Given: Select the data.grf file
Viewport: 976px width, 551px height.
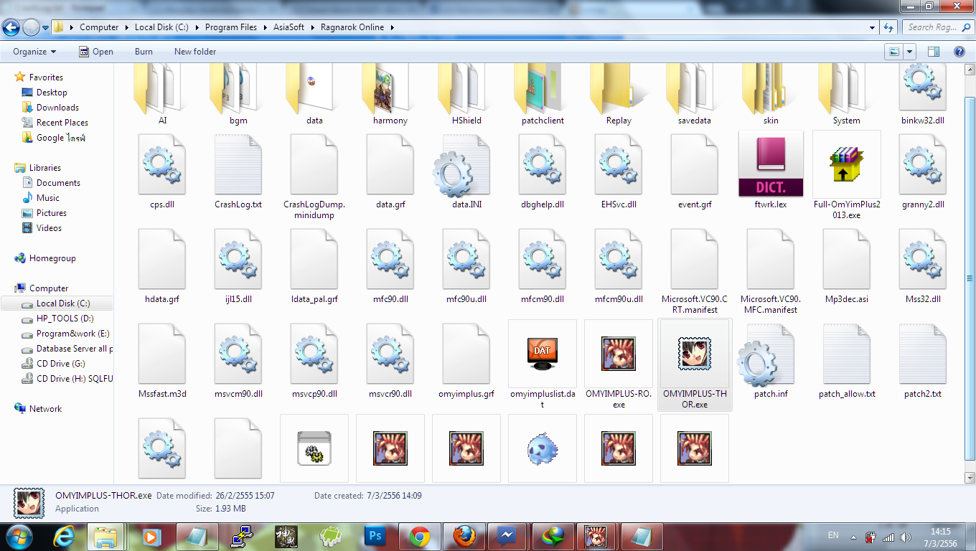Looking at the screenshot, I should click(x=390, y=170).
